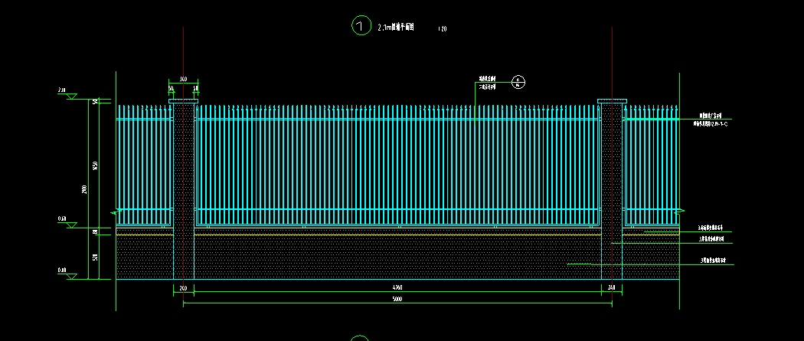Viewport: 804px width, 341px height.
Task: Click the top elevation triangle marker
Action: [x=71, y=97]
